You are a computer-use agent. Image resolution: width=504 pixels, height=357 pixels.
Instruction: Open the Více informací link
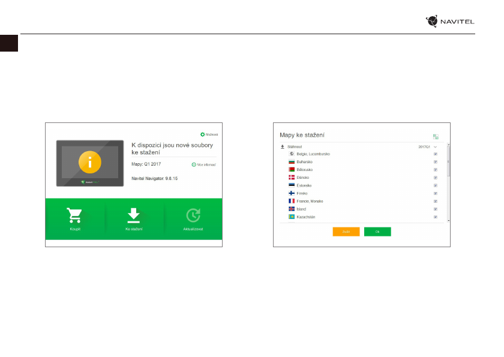point(203,164)
